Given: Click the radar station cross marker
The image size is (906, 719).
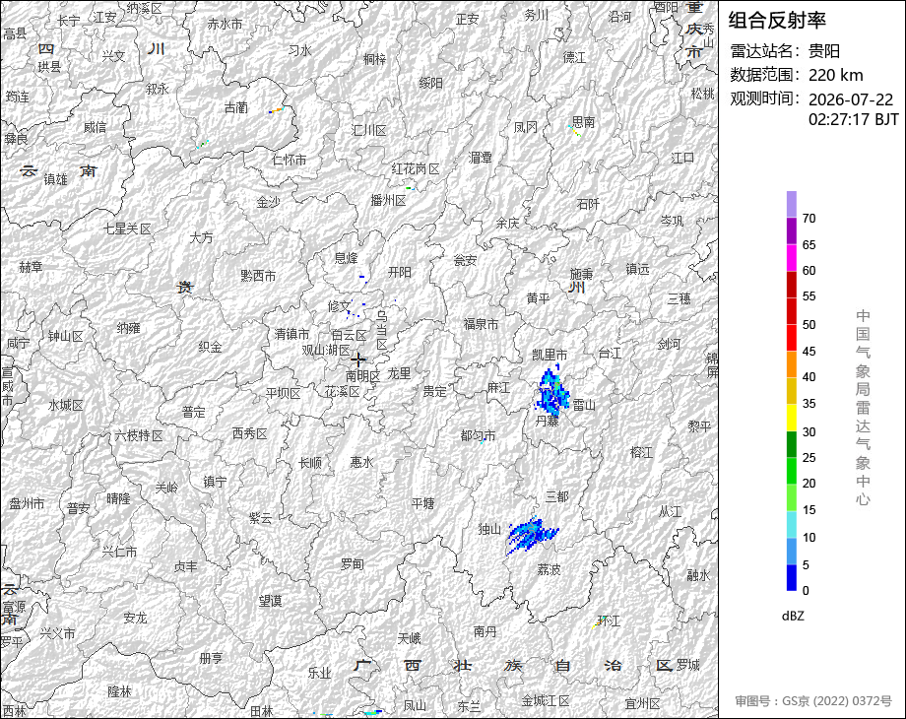Looking at the screenshot, I should [x=358, y=359].
